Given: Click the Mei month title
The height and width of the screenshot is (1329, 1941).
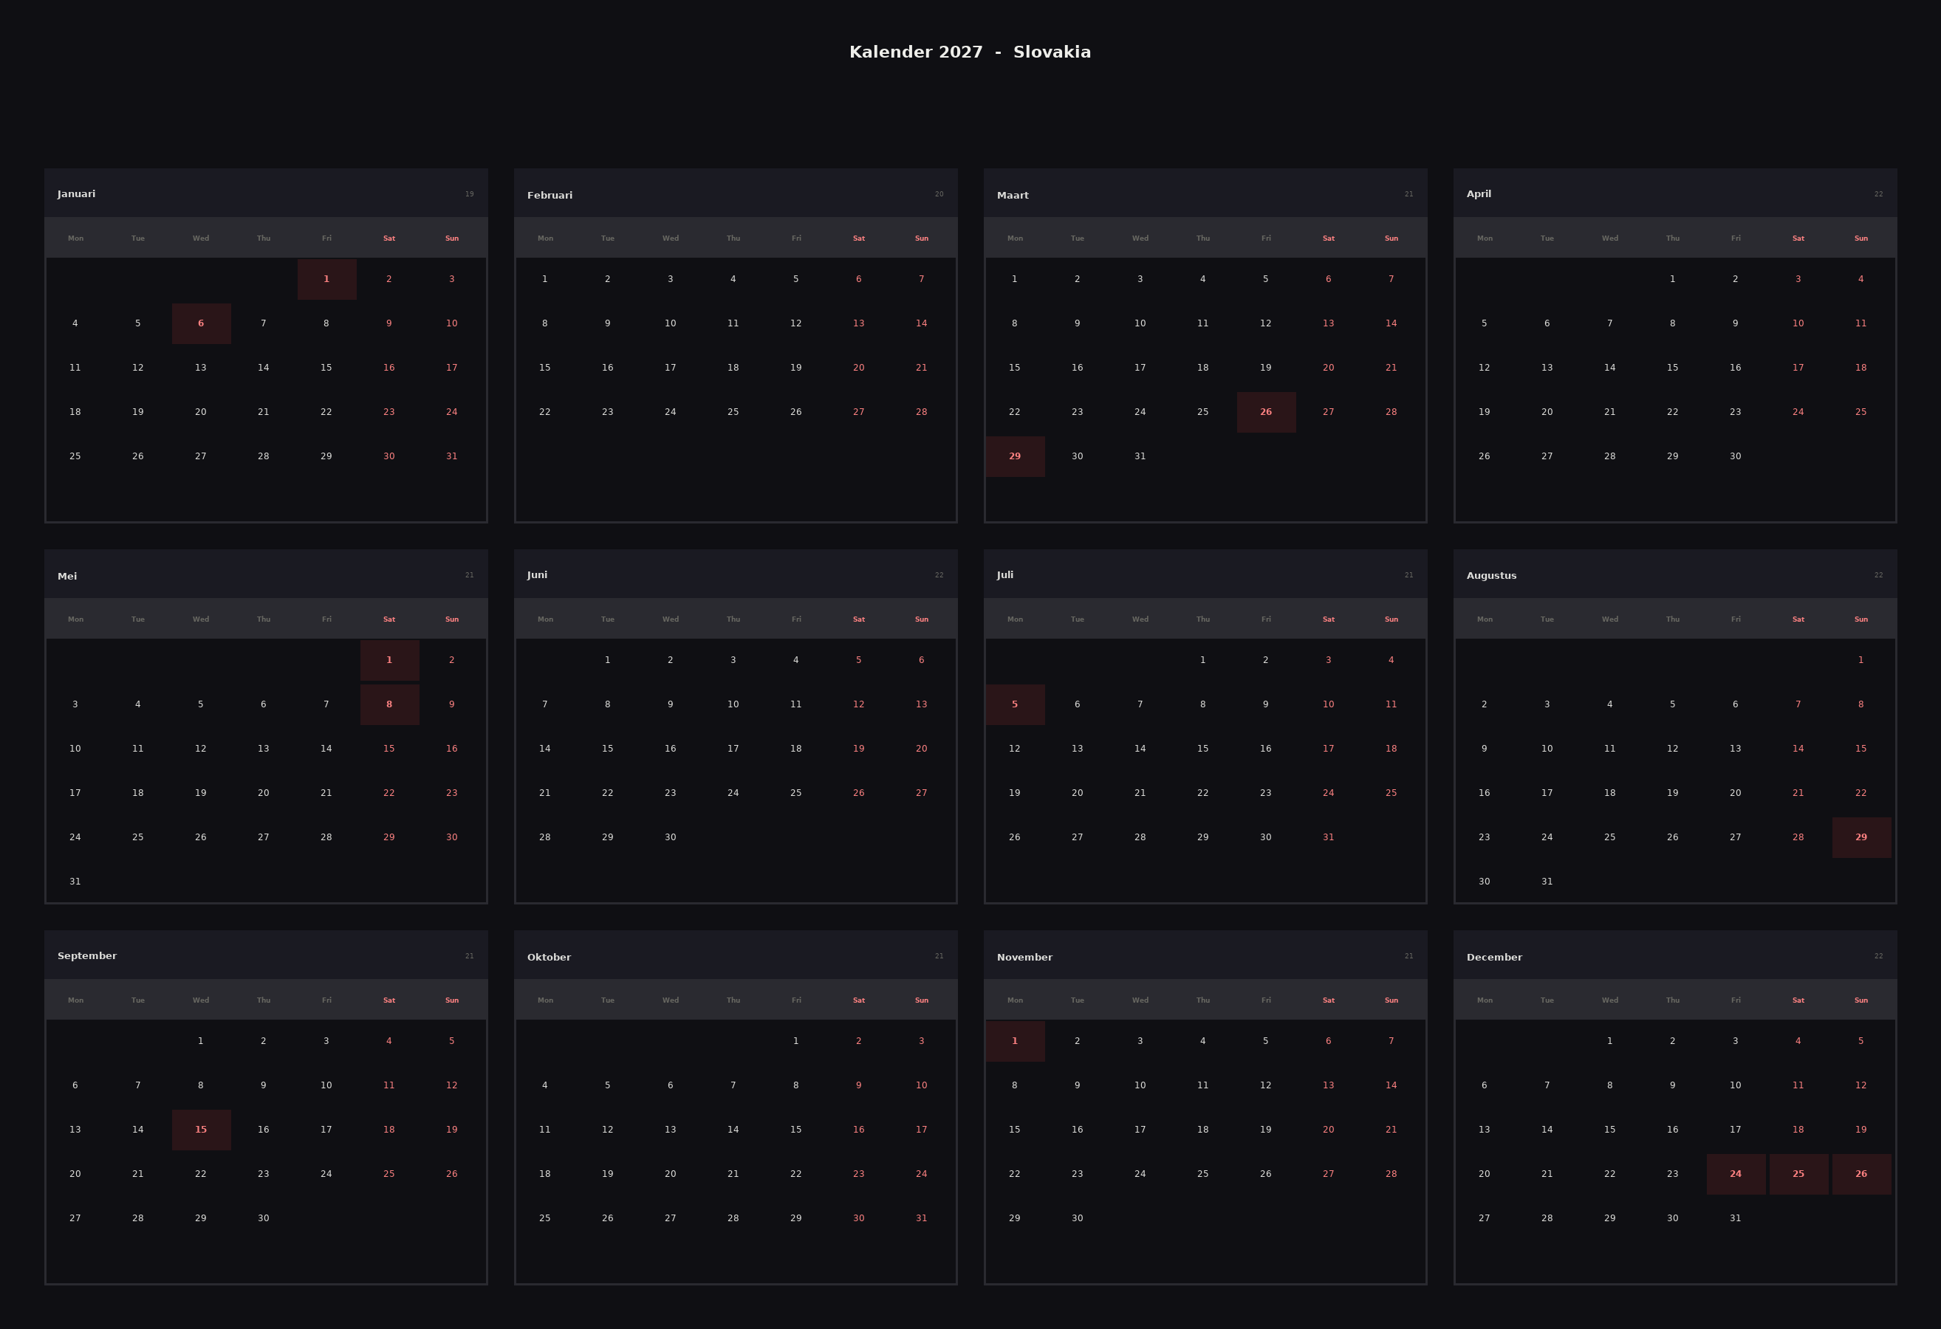Looking at the screenshot, I should 66,576.
